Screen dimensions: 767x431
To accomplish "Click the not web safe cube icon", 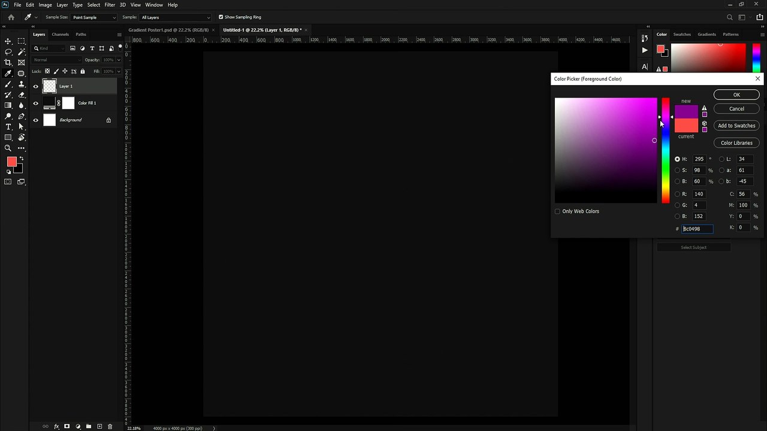I will [x=704, y=123].
